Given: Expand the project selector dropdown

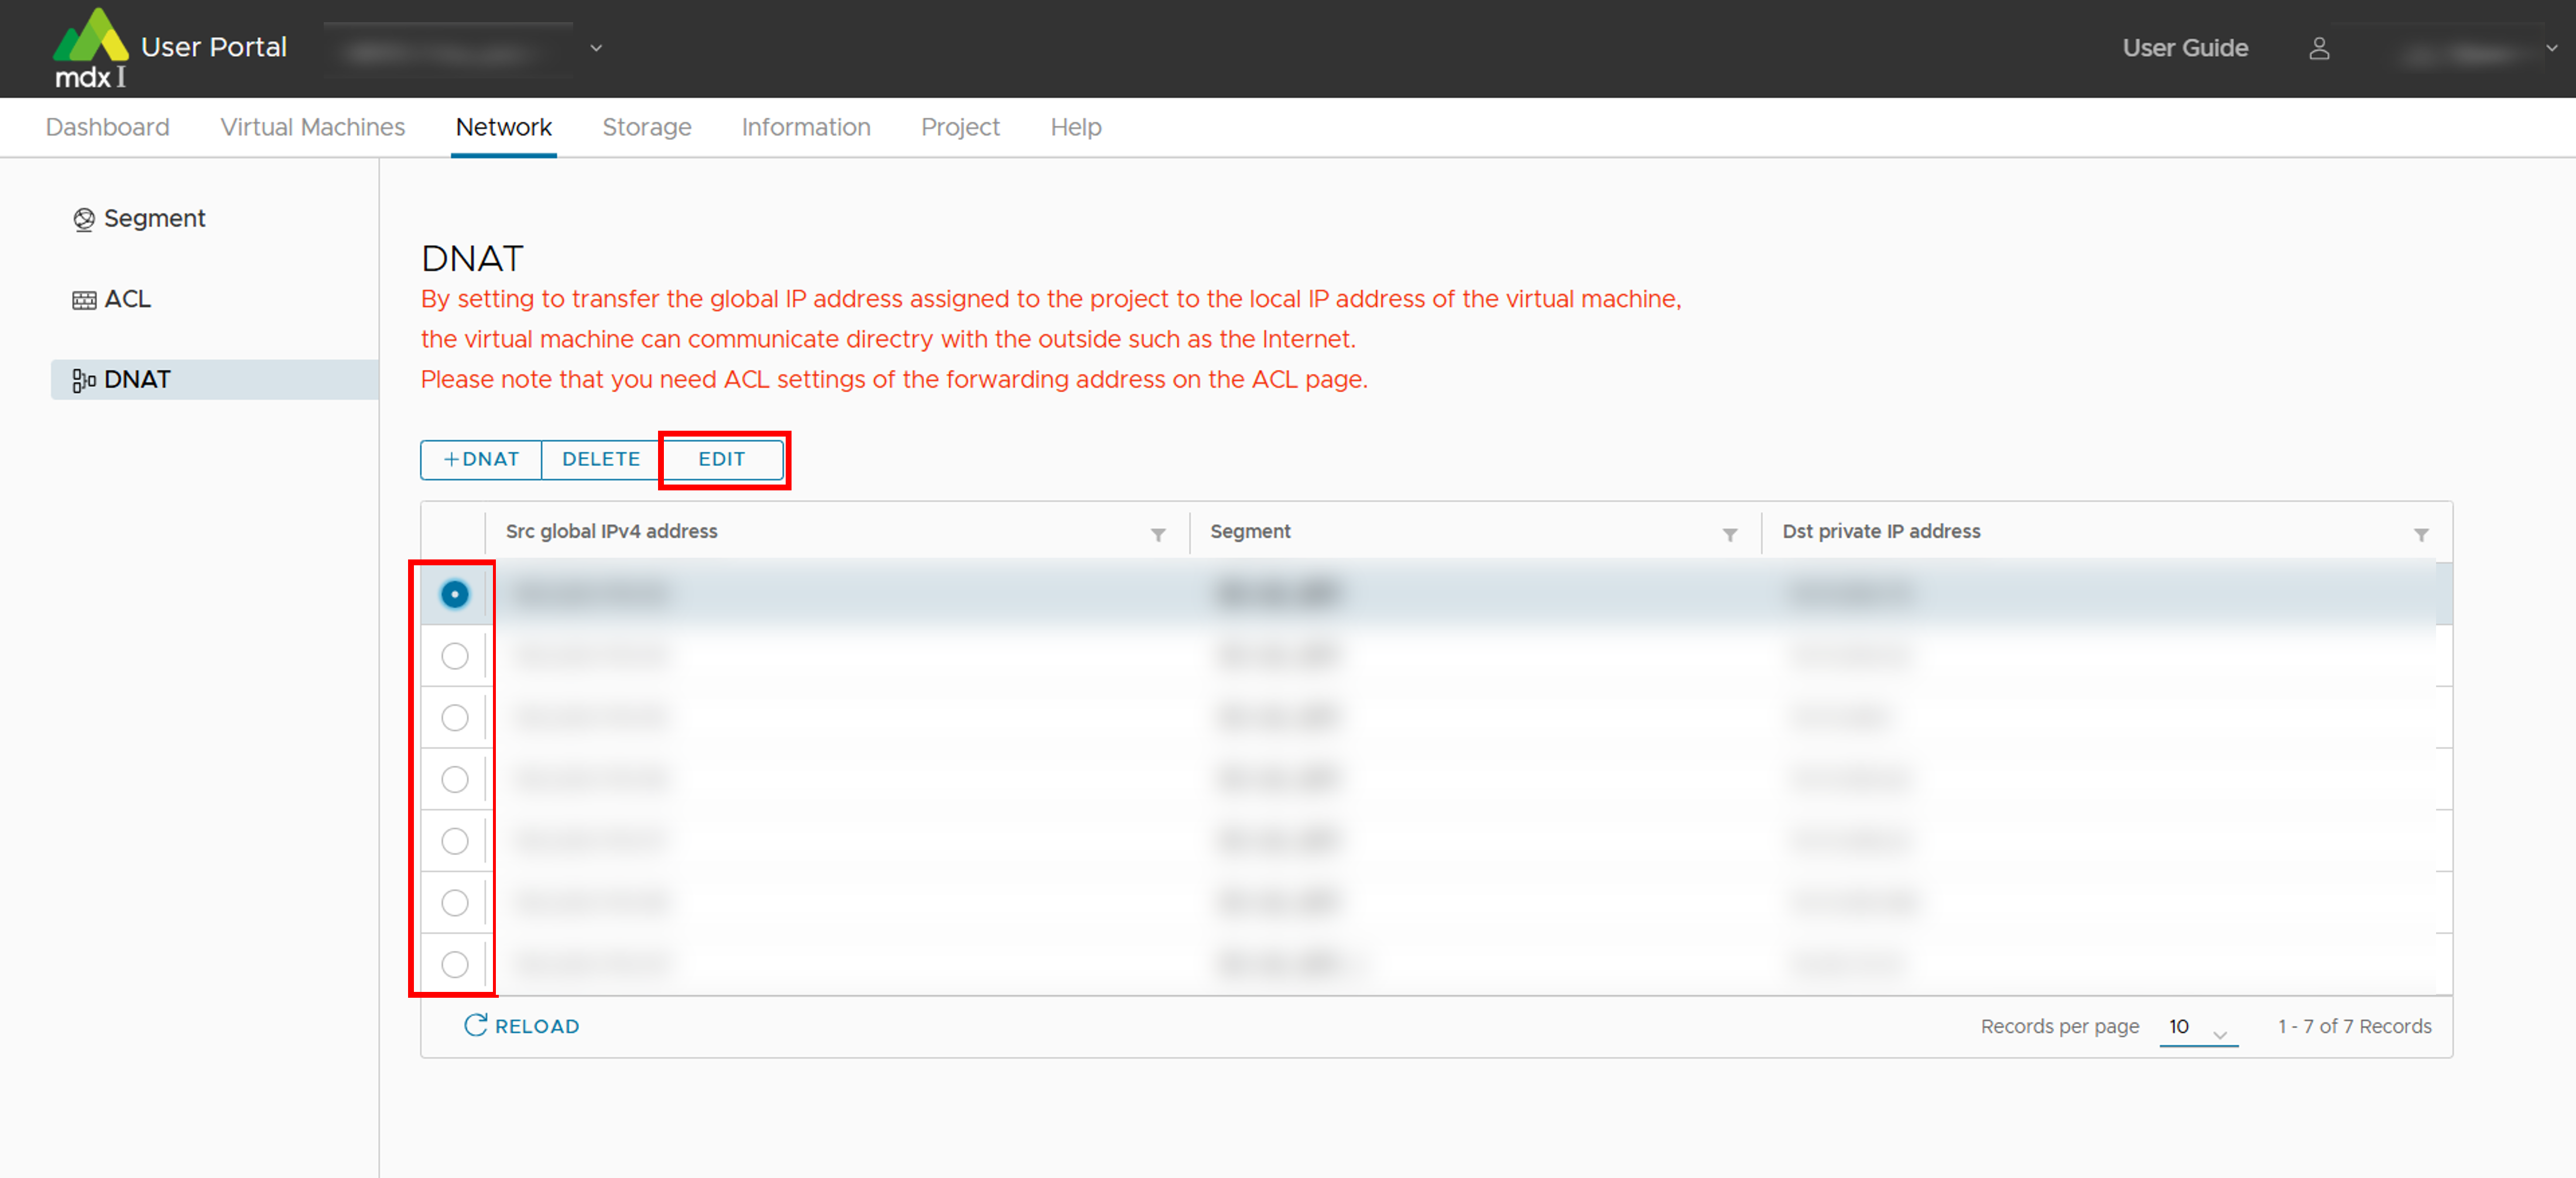Looking at the screenshot, I should coord(596,48).
